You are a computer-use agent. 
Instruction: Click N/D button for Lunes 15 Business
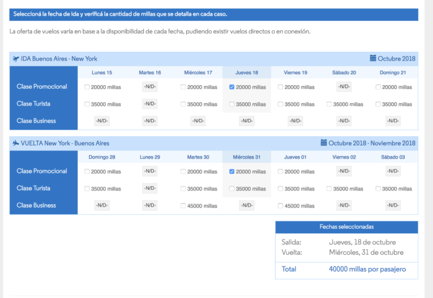[101, 121]
